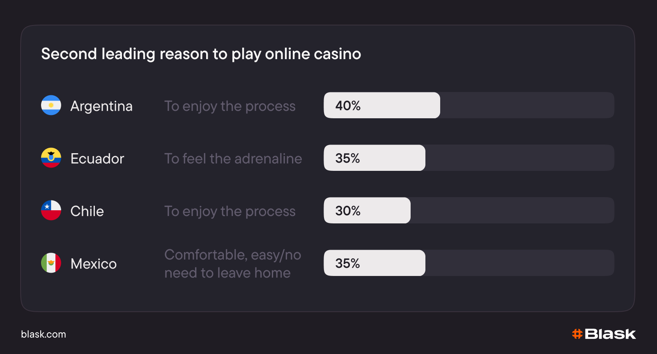657x354 pixels.
Task: Click Chile's 'To enjoy the process' text
Action: pyautogui.click(x=230, y=211)
